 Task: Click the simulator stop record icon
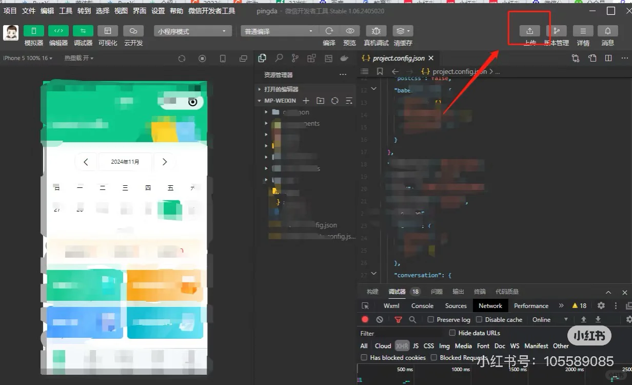pos(202,59)
